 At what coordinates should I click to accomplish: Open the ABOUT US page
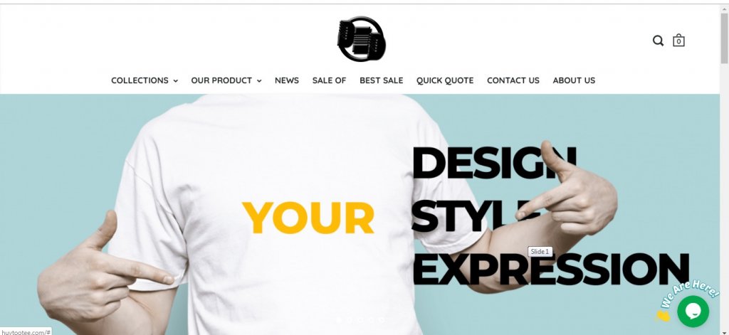(574, 80)
